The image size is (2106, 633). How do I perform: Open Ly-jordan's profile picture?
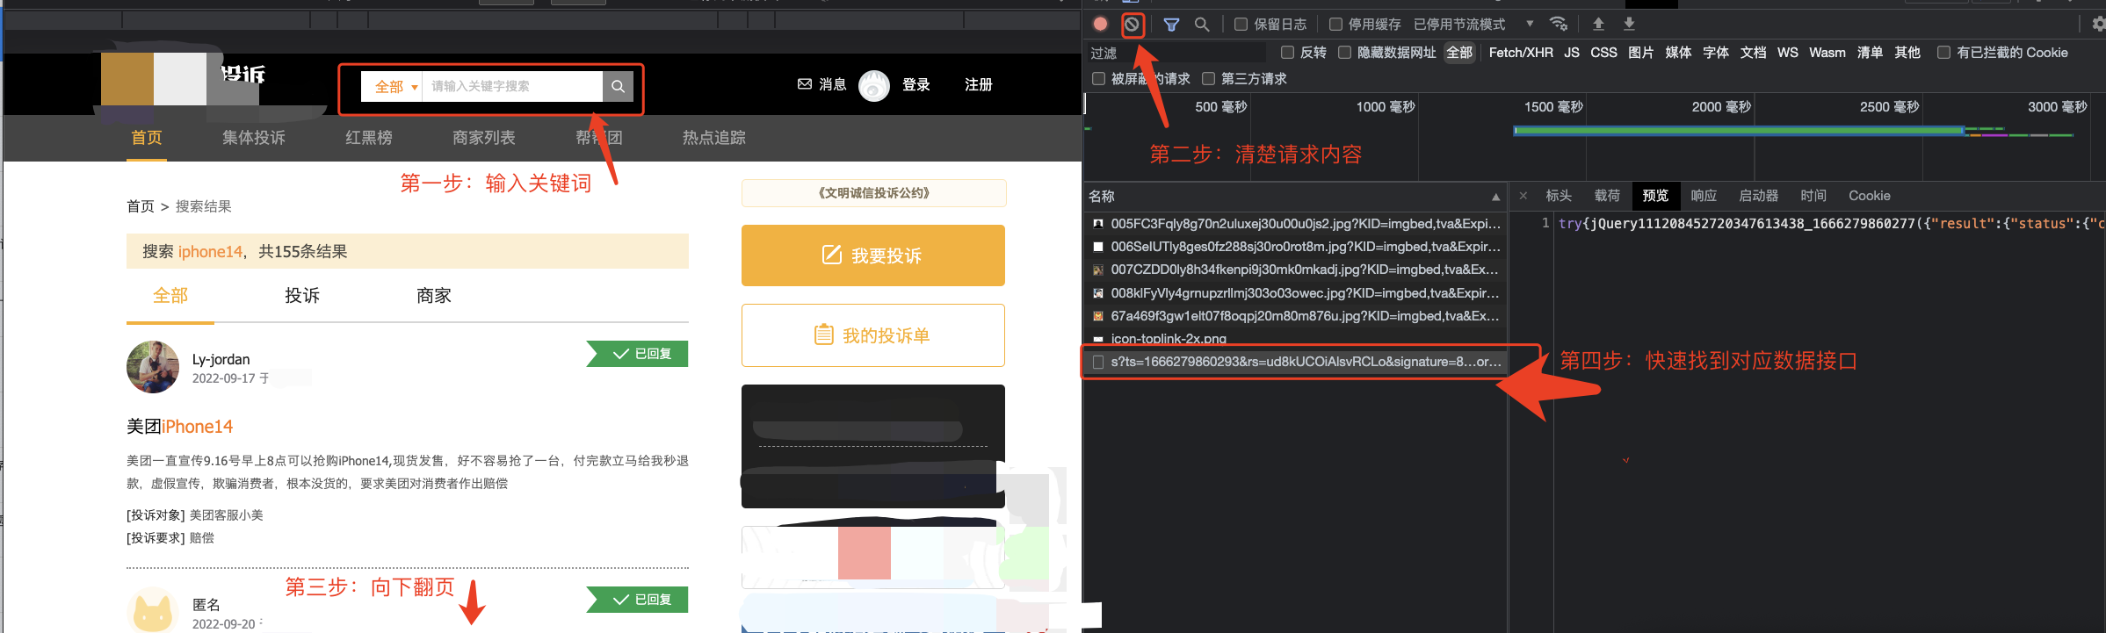coord(153,367)
